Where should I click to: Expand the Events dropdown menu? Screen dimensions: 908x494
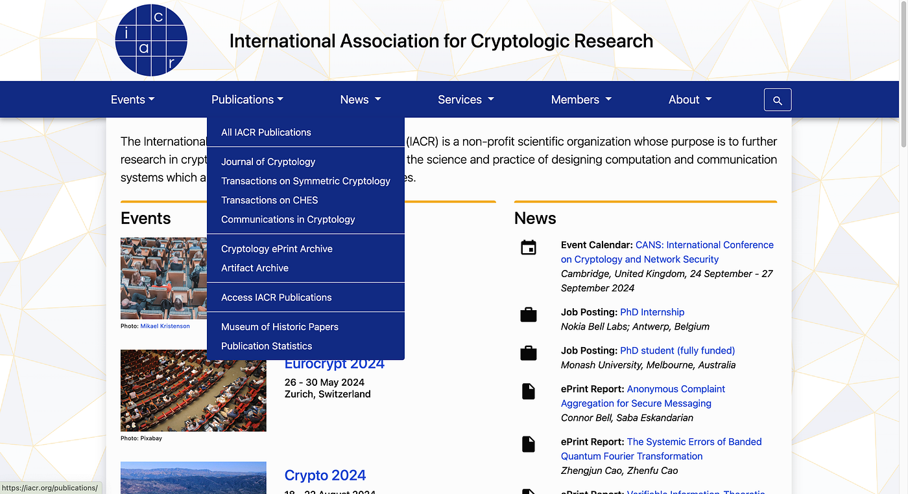pos(133,100)
